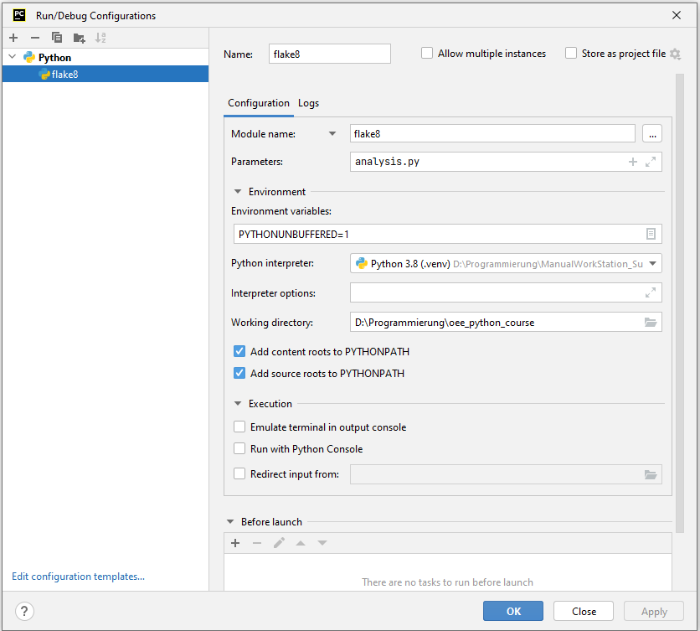Open the Module name dropdown
The image size is (700, 631).
(332, 132)
